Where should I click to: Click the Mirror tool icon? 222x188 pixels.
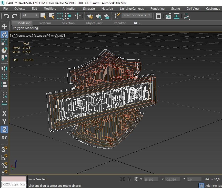[4, 69]
